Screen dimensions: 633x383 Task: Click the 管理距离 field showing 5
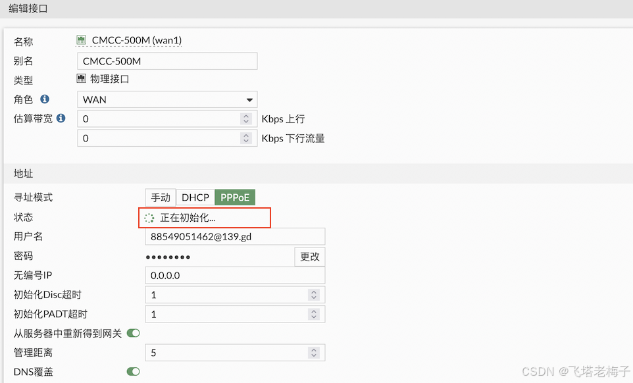(x=235, y=353)
